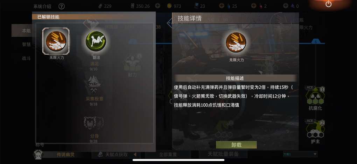Screen dimensions: 357x164
Task: Add more gold coins via plus icon
Action: click(x=158, y=6)
